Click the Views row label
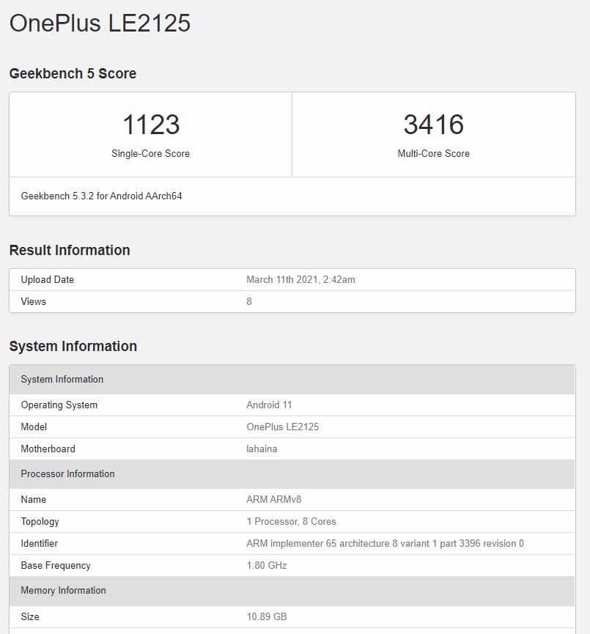 tap(34, 302)
